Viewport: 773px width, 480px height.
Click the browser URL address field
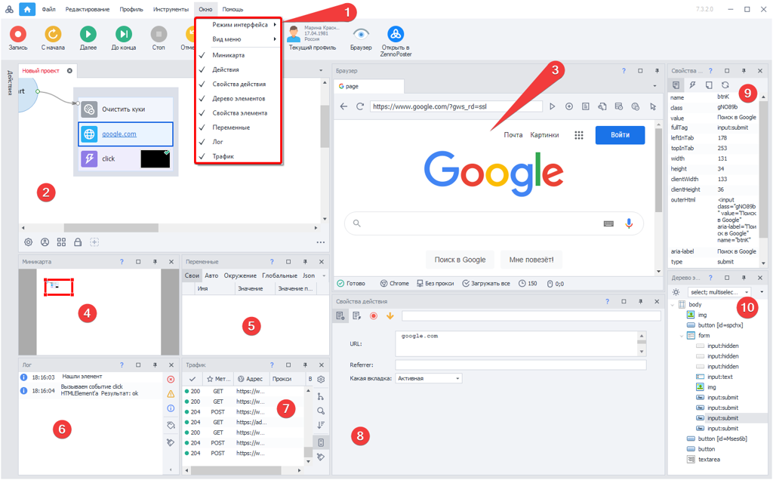(x=455, y=106)
